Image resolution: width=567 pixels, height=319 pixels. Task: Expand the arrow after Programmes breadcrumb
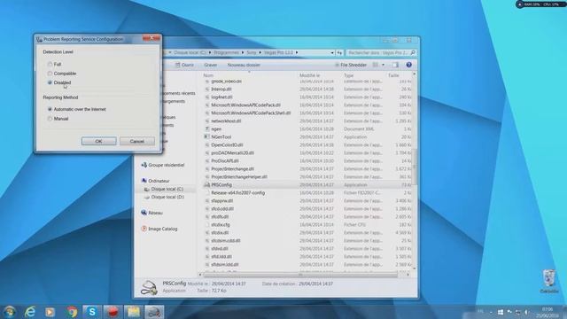(243, 52)
